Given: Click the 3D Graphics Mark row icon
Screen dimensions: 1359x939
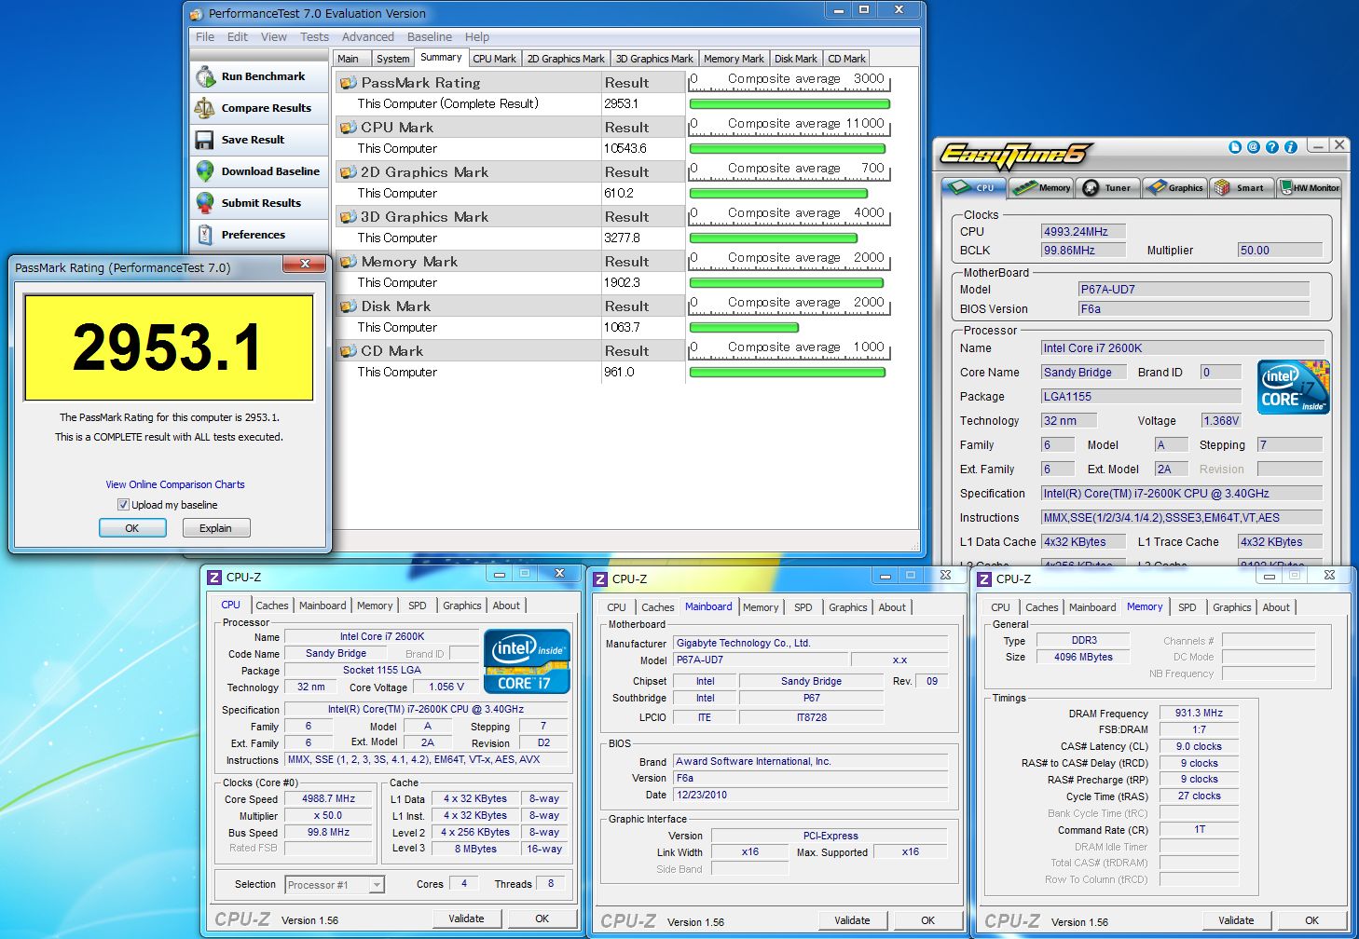Looking at the screenshot, I should click(x=349, y=217).
